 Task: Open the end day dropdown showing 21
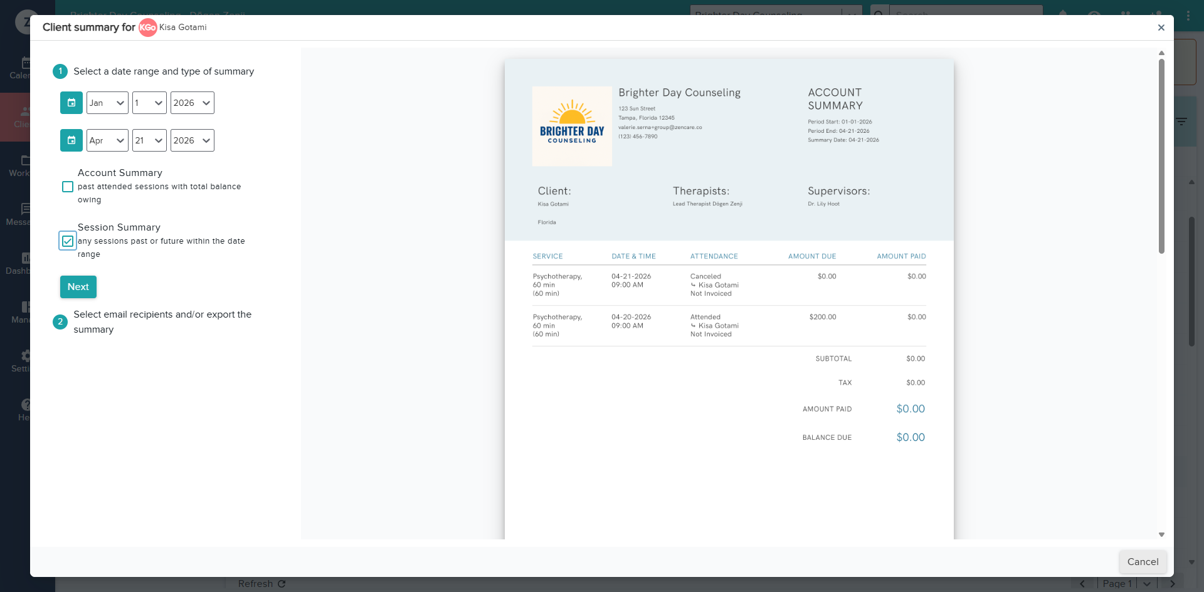(x=149, y=140)
